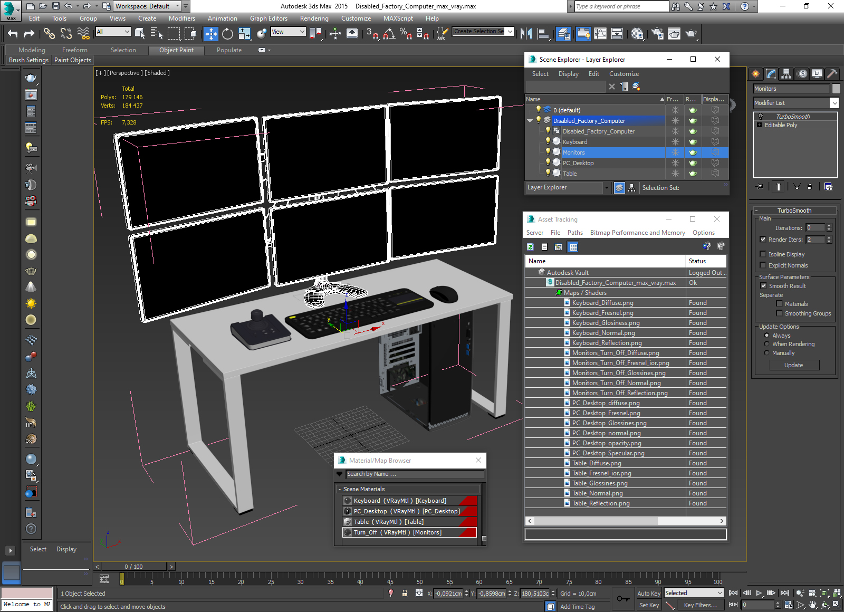Toggle light bulb visibility for Keyboard layer
Viewport: 844px width, 612px height.
[548, 141]
